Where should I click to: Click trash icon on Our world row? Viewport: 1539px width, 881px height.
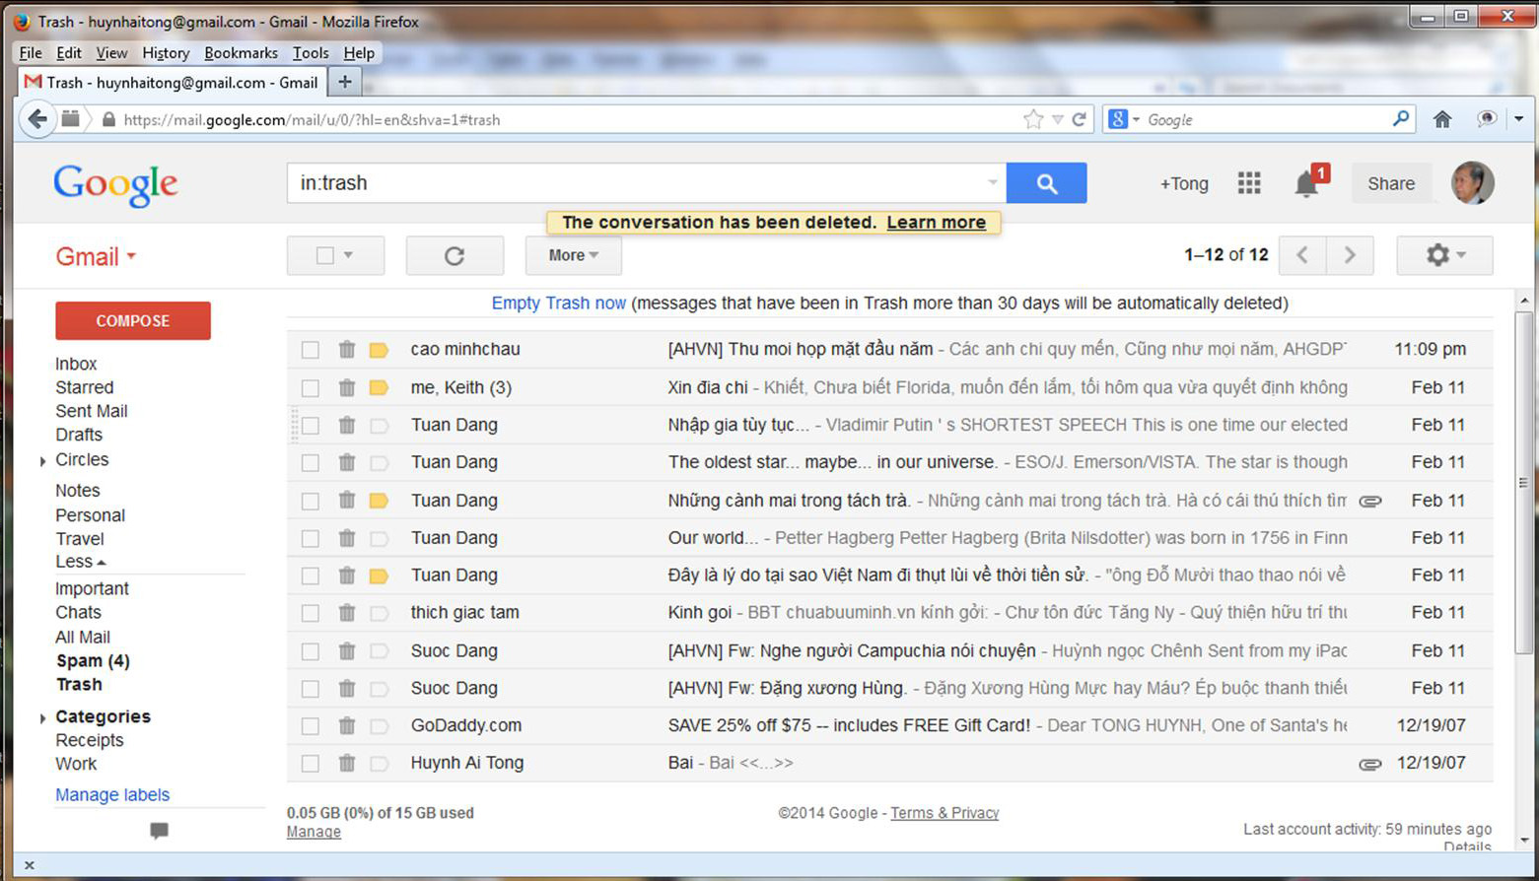(347, 538)
